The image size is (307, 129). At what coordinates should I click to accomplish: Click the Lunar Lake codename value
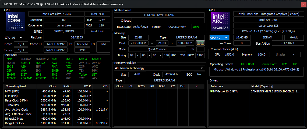(64, 25)
